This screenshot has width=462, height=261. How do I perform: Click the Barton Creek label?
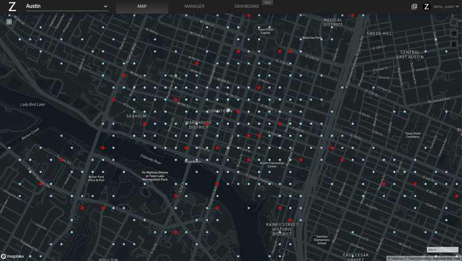[31, 133]
